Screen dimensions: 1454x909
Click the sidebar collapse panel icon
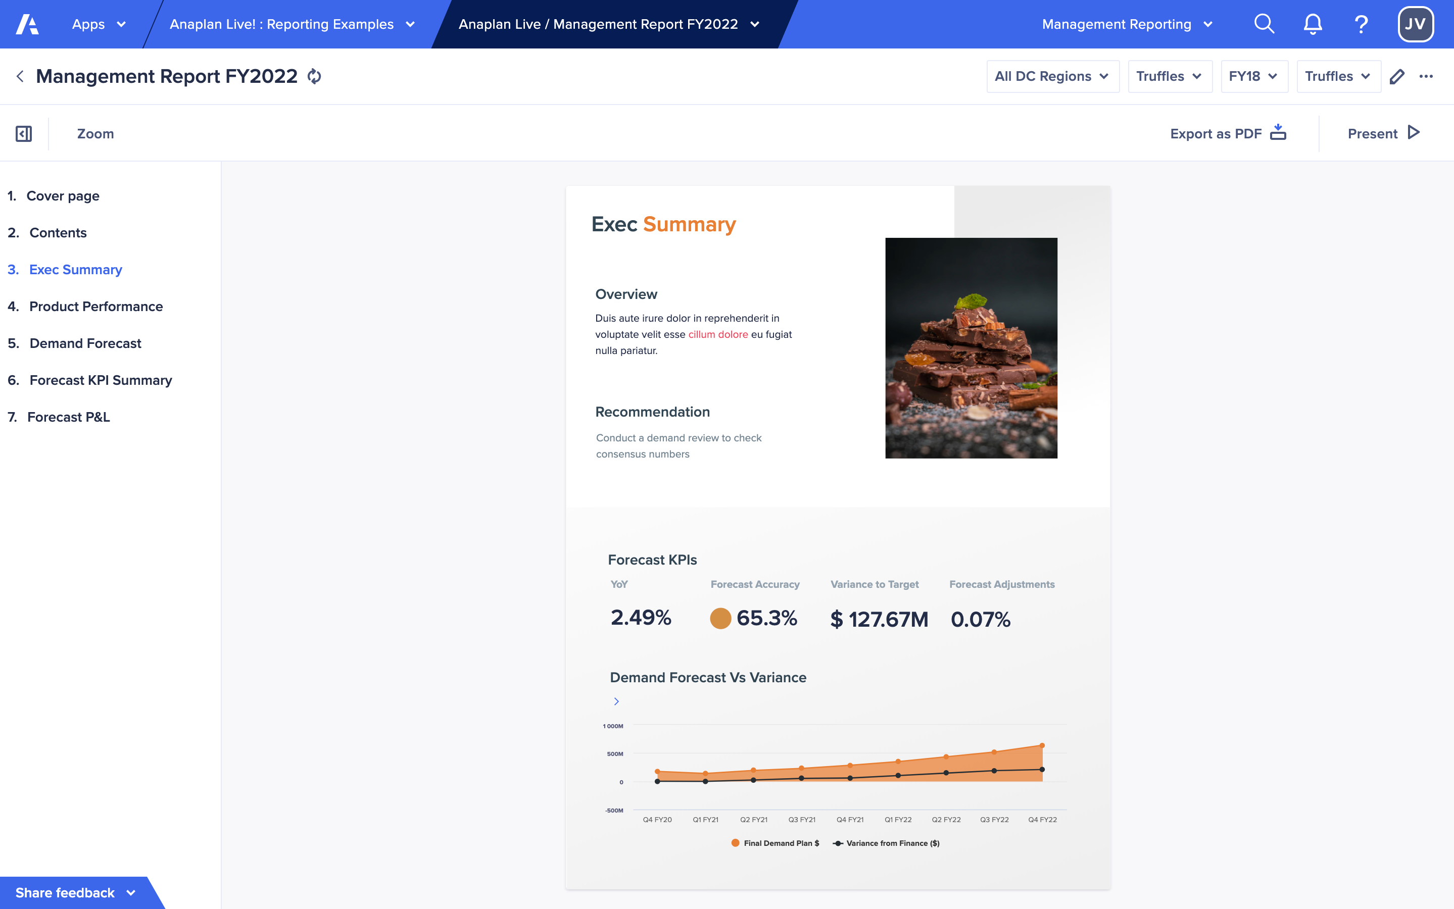click(23, 134)
